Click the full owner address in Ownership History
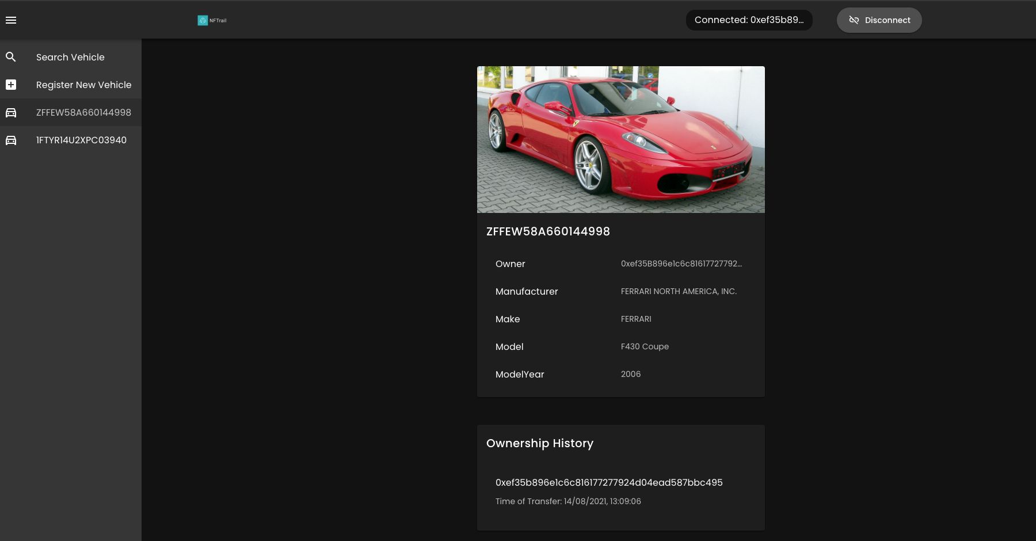Image resolution: width=1036 pixels, height=541 pixels. point(609,482)
